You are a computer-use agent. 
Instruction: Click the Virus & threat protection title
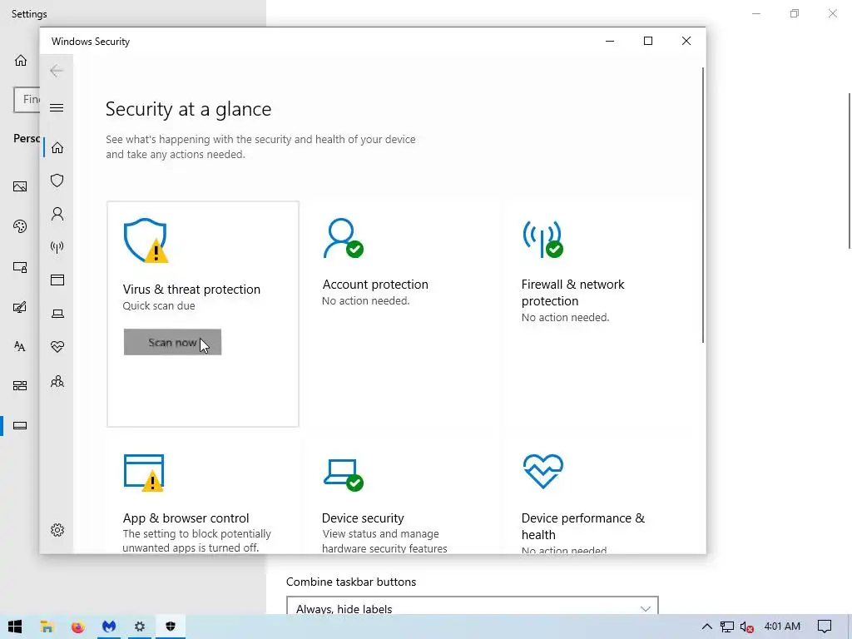click(x=191, y=289)
